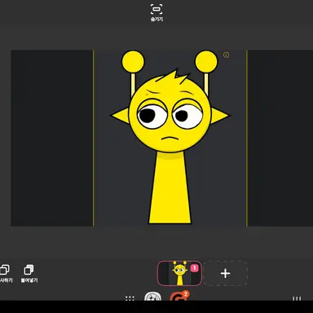This screenshot has width=313, height=313.
Task: Click the yellow character canvas image
Action: [170, 138]
